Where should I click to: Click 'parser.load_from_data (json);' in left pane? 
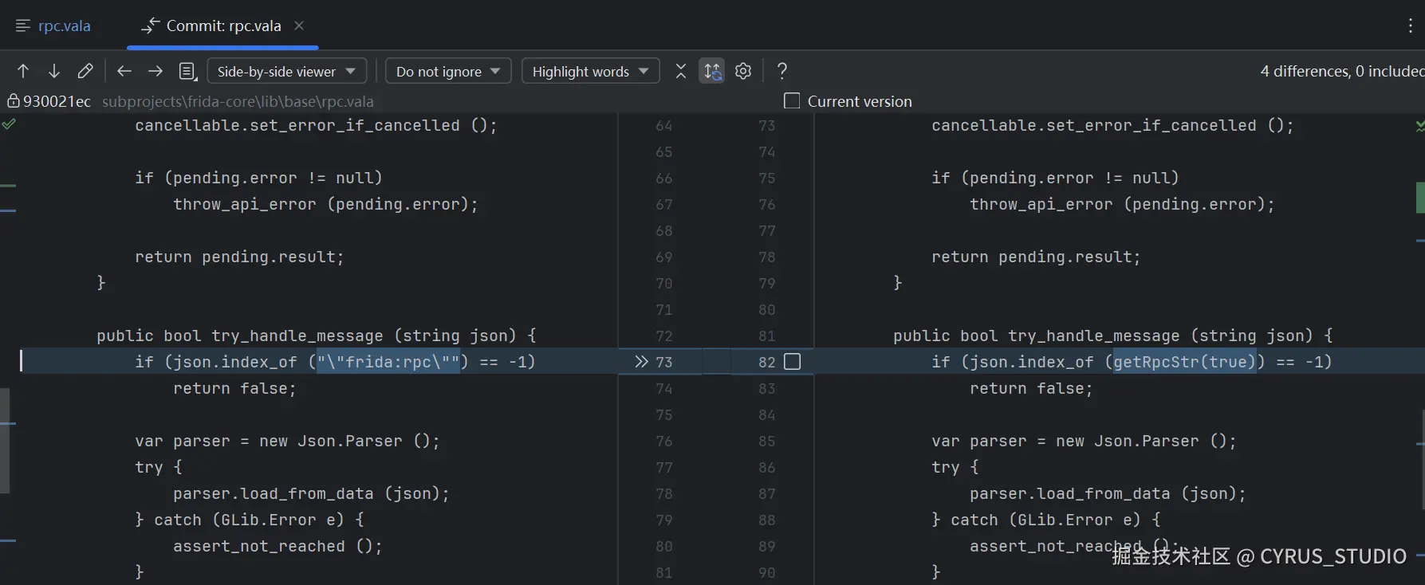(311, 493)
